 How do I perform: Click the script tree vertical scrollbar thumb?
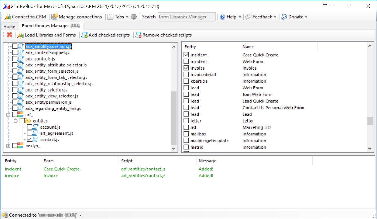174,118
